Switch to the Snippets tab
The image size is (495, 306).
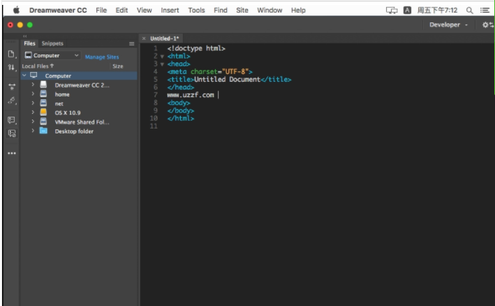coord(52,43)
